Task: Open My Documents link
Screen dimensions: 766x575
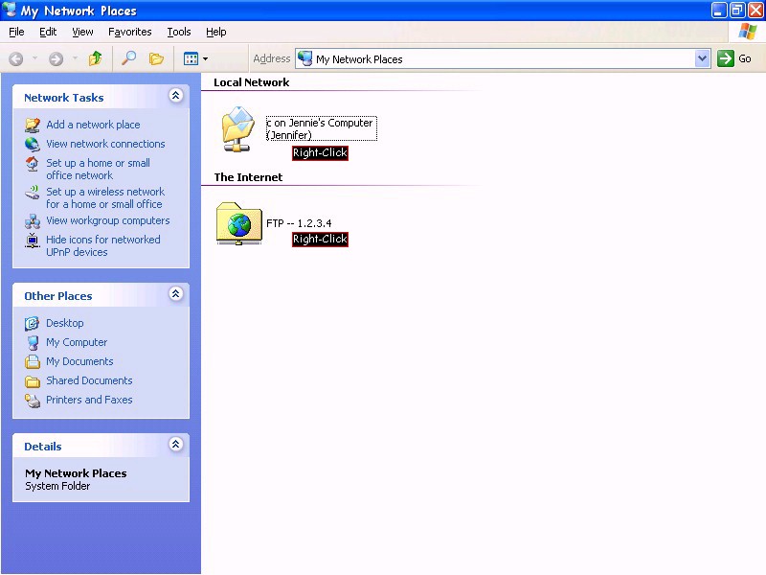Action: pos(79,361)
